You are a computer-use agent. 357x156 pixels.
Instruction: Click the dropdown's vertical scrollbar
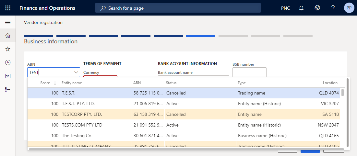(348, 113)
